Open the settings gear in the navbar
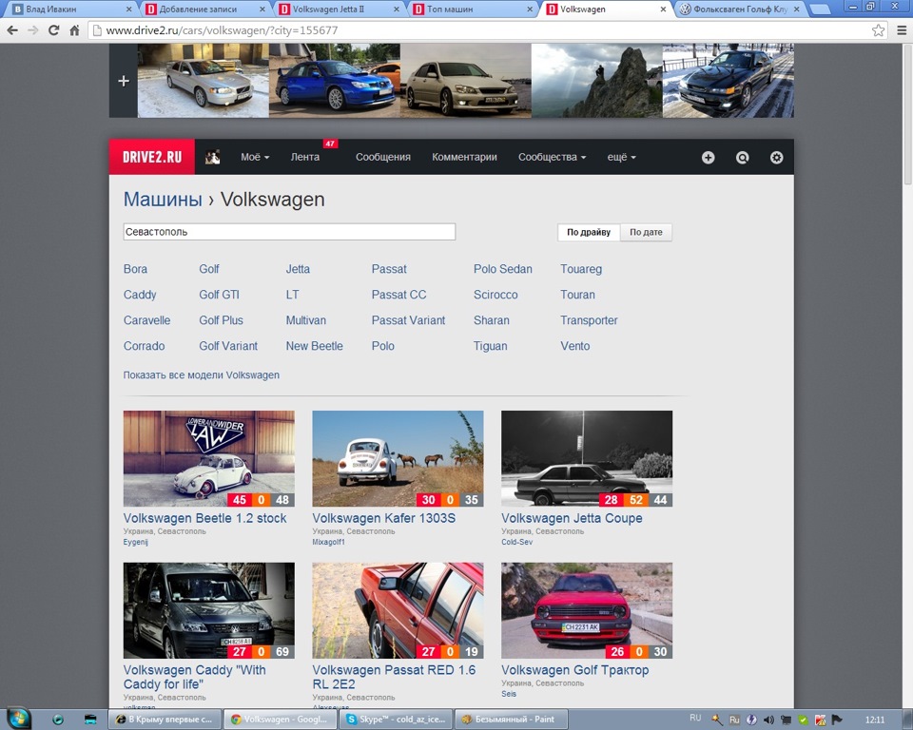This screenshot has height=730, width=913. (x=777, y=157)
